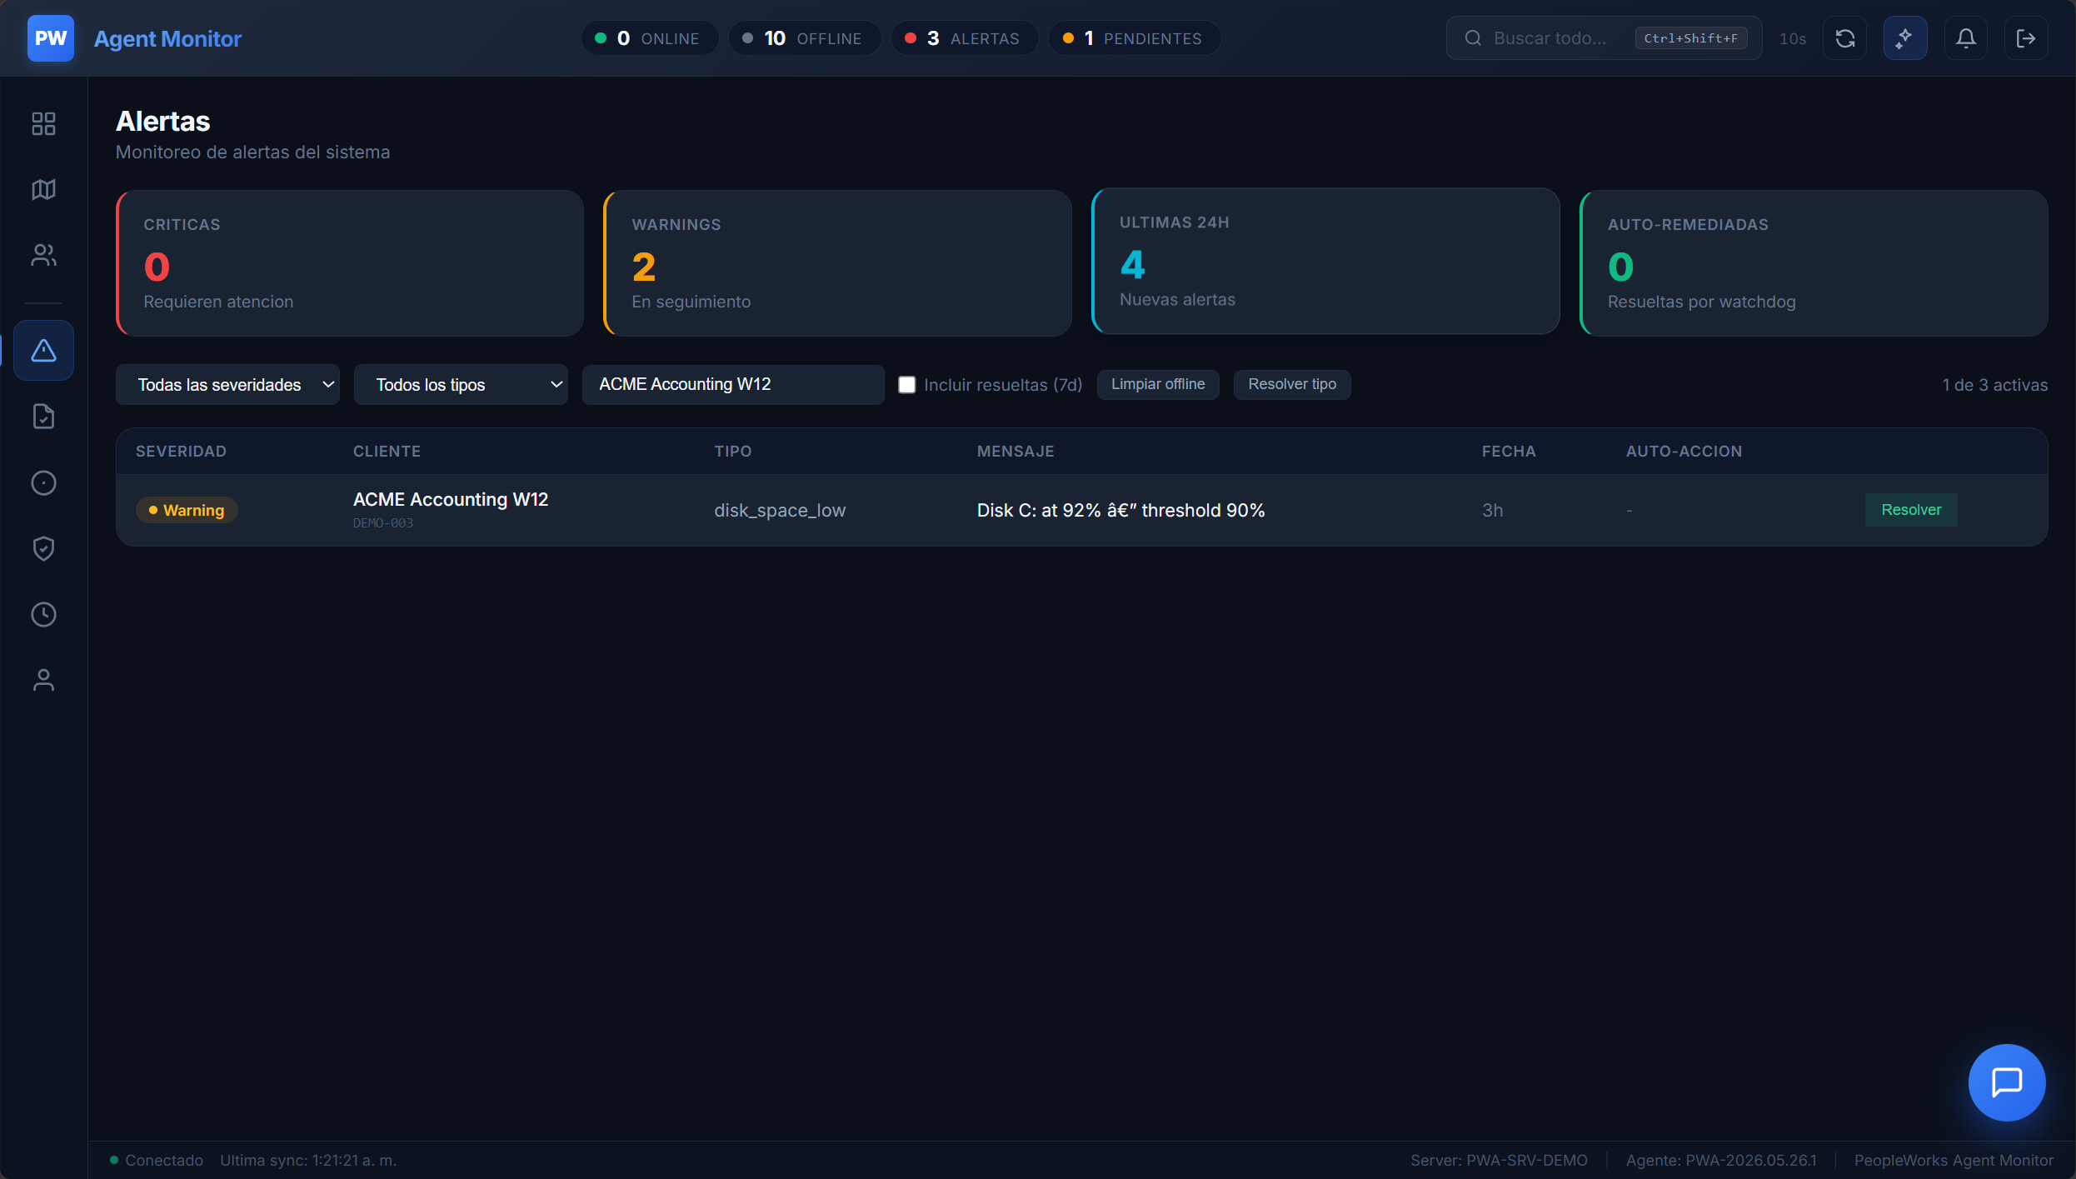Click the AUTO-ACCION column header

coord(1684,452)
